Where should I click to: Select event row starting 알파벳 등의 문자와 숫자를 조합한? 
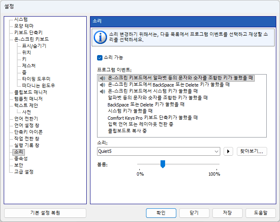[x=158, y=98]
